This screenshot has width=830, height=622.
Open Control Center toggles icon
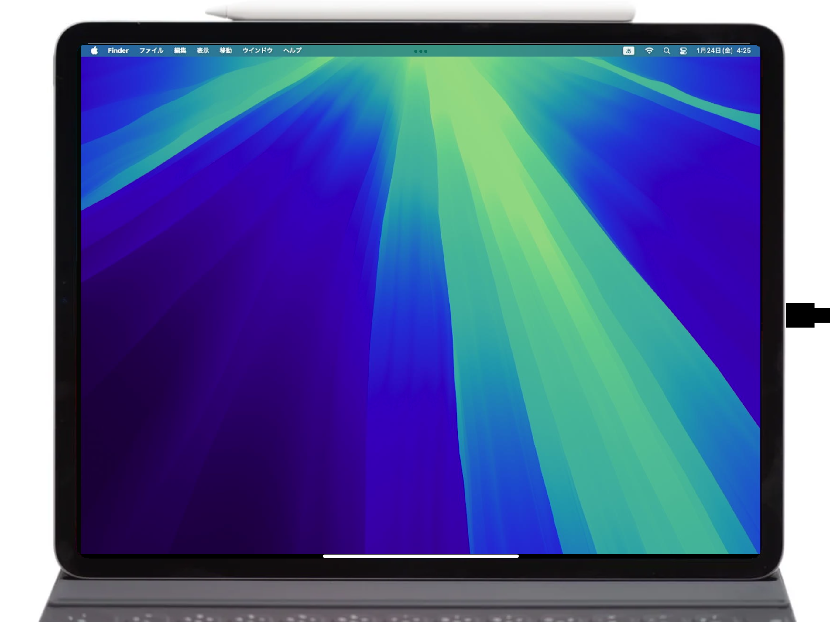[x=683, y=51]
